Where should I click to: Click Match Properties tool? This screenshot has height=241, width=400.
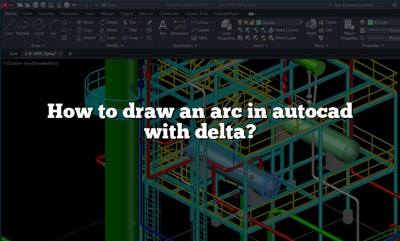pos(349,30)
